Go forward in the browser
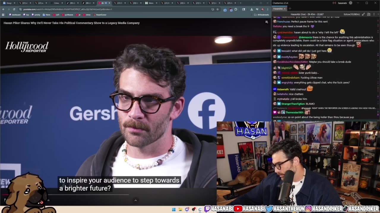The image size is (380, 213). click(x=9, y=9)
